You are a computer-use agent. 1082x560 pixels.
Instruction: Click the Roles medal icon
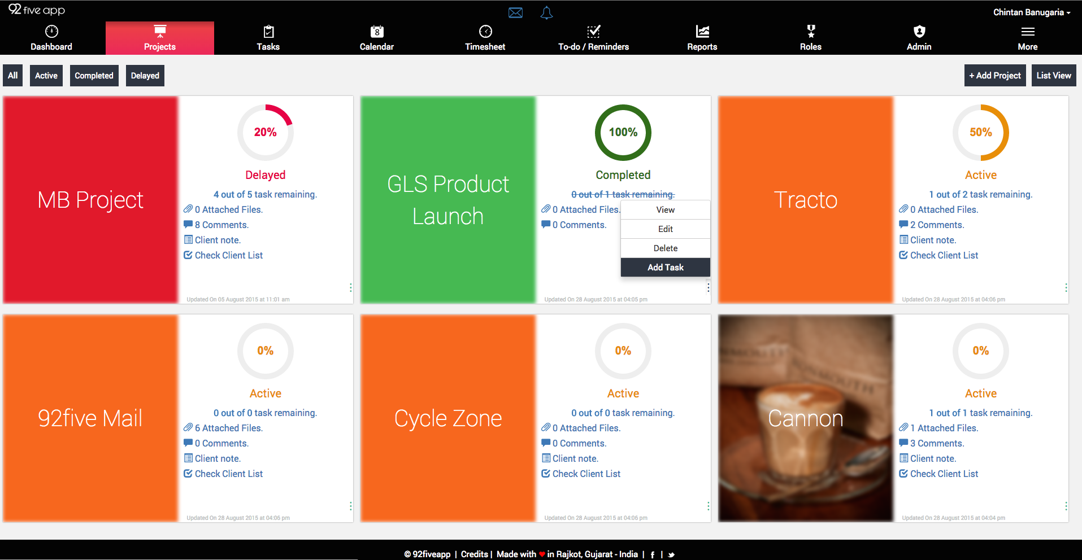tap(811, 31)
